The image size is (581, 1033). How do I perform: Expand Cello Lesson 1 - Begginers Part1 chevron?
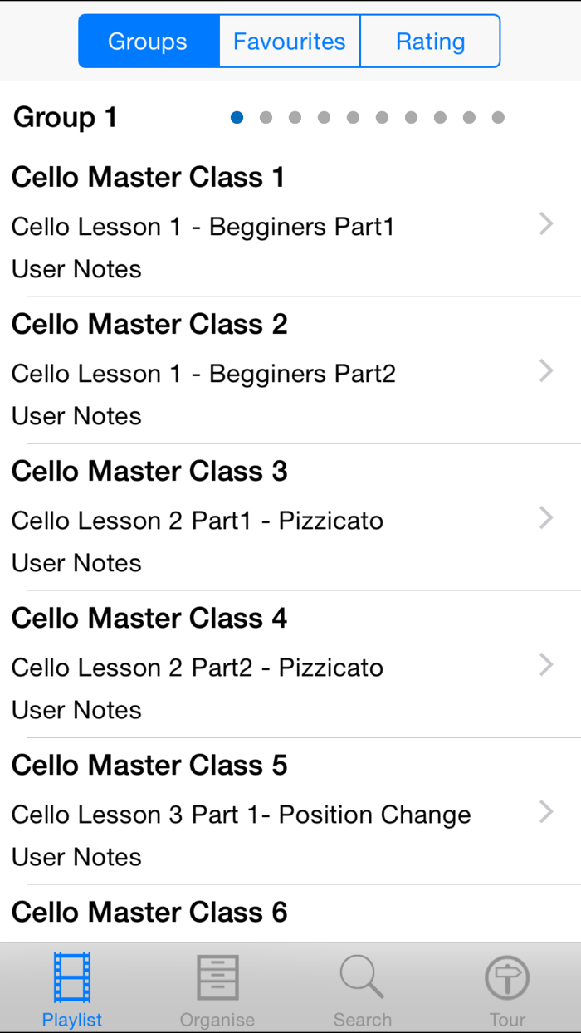(545, 223)
